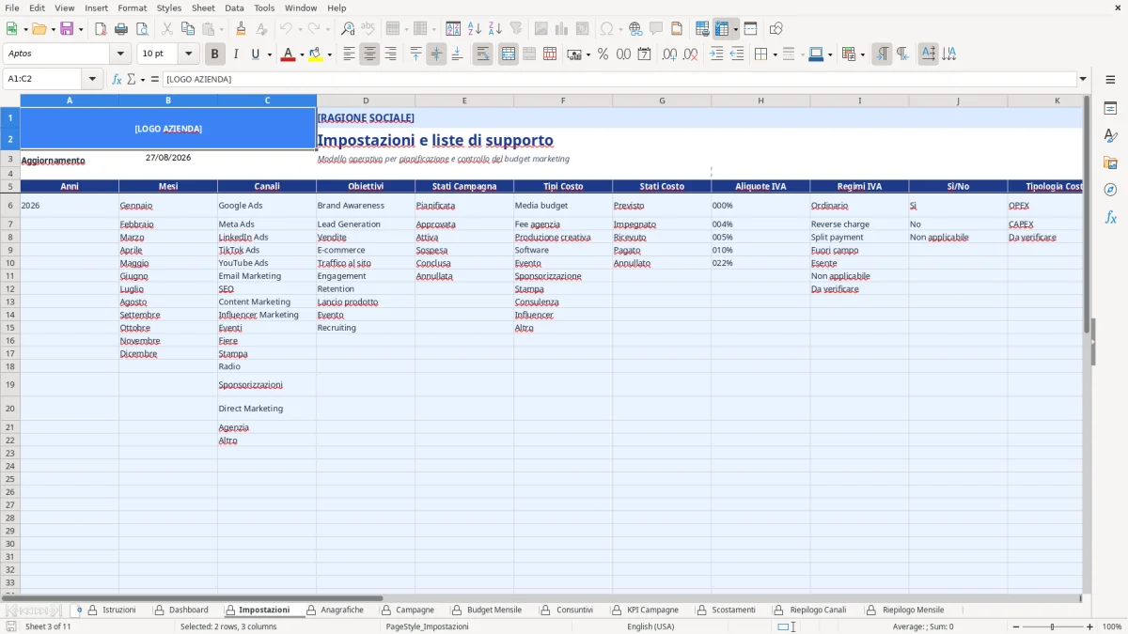Increase indent of cell content
This screenshot has height=634, width=1128.
[x=716, y=54]
